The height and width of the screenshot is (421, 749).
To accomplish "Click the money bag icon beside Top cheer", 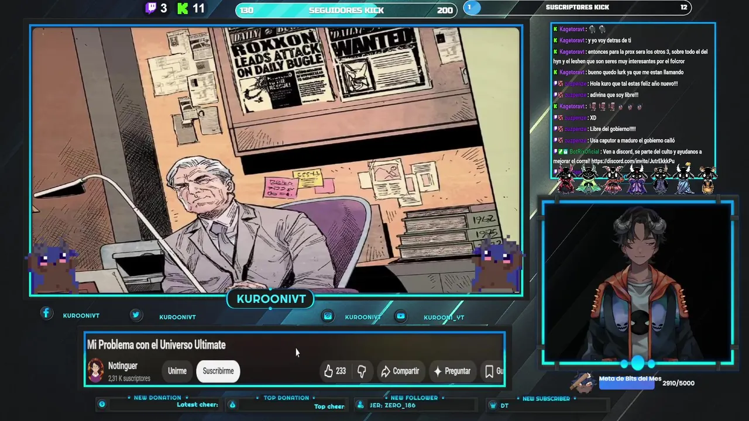I will 232,404.
